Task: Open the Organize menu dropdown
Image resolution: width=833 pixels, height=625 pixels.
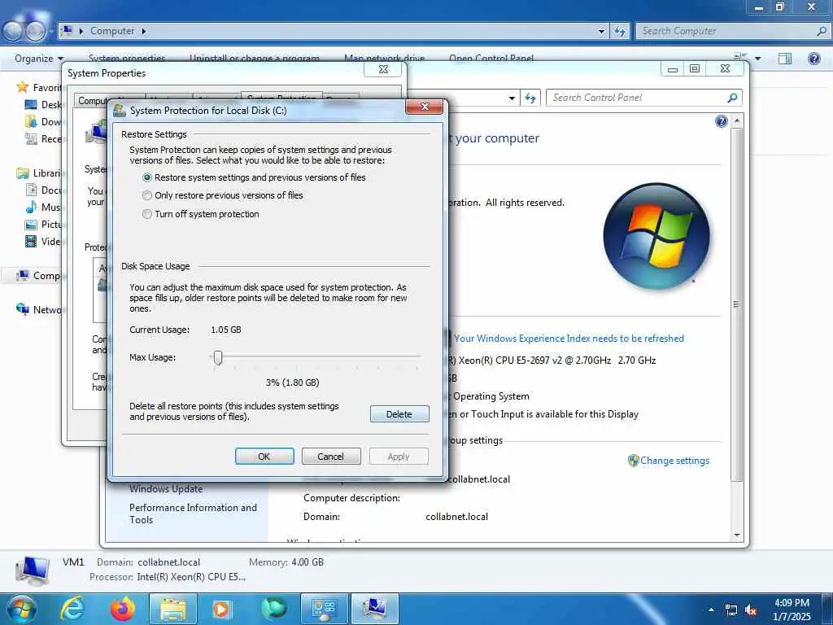Action: pyautogui.click(x=39, y=59)
